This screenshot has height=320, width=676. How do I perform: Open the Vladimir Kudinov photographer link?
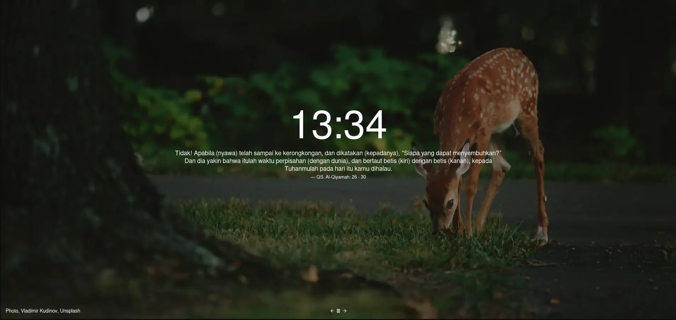(x=39, y=311)
